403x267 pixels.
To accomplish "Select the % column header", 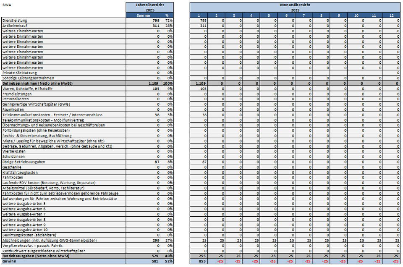I will click(167, 16).
